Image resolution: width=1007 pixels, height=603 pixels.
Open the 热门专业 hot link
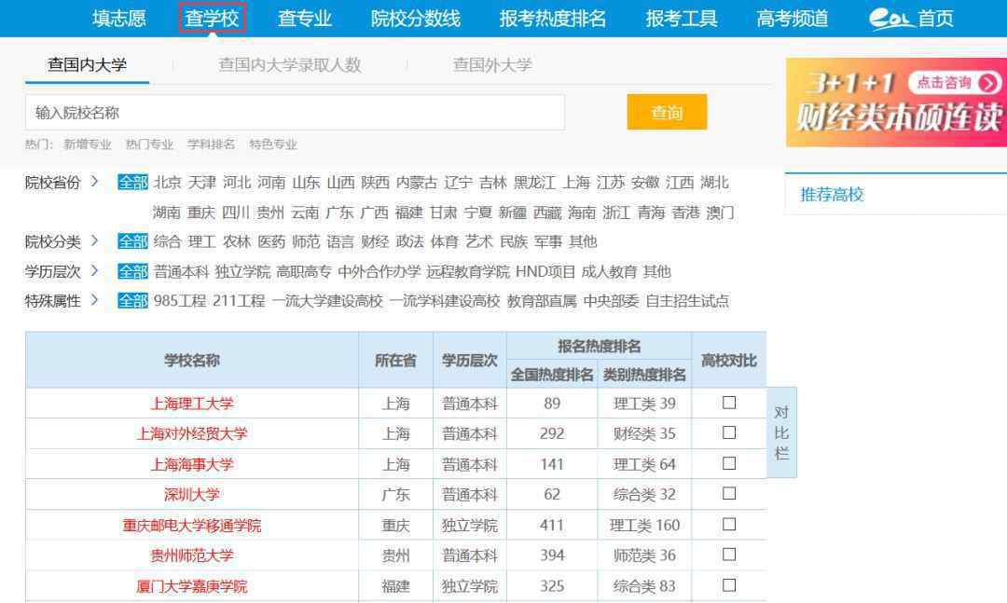tap(149, 144)
